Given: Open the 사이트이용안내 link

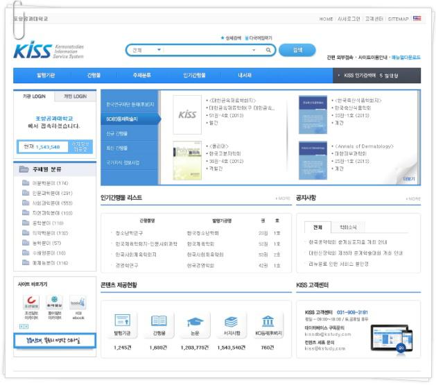Looking at the screenshot, I should click(x=373, y=58).
